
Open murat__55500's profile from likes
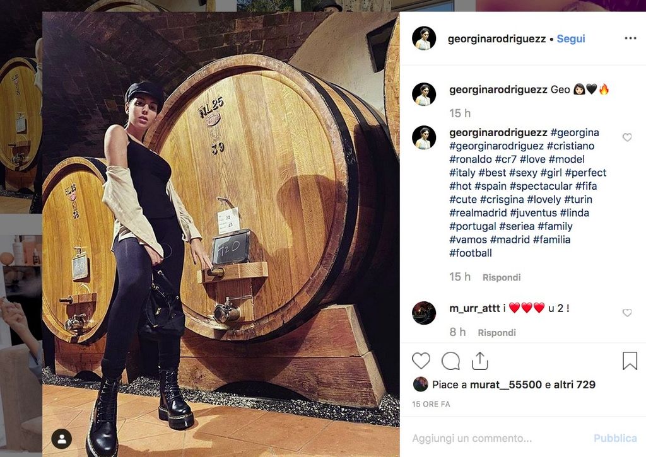click(x=505, y=385)
